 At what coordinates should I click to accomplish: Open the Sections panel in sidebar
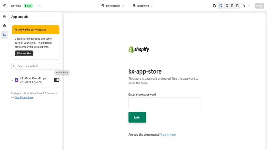coord(4,17)
